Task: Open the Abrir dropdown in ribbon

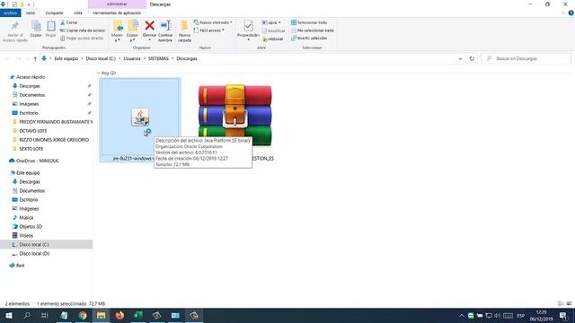Action: click(271, 22)
